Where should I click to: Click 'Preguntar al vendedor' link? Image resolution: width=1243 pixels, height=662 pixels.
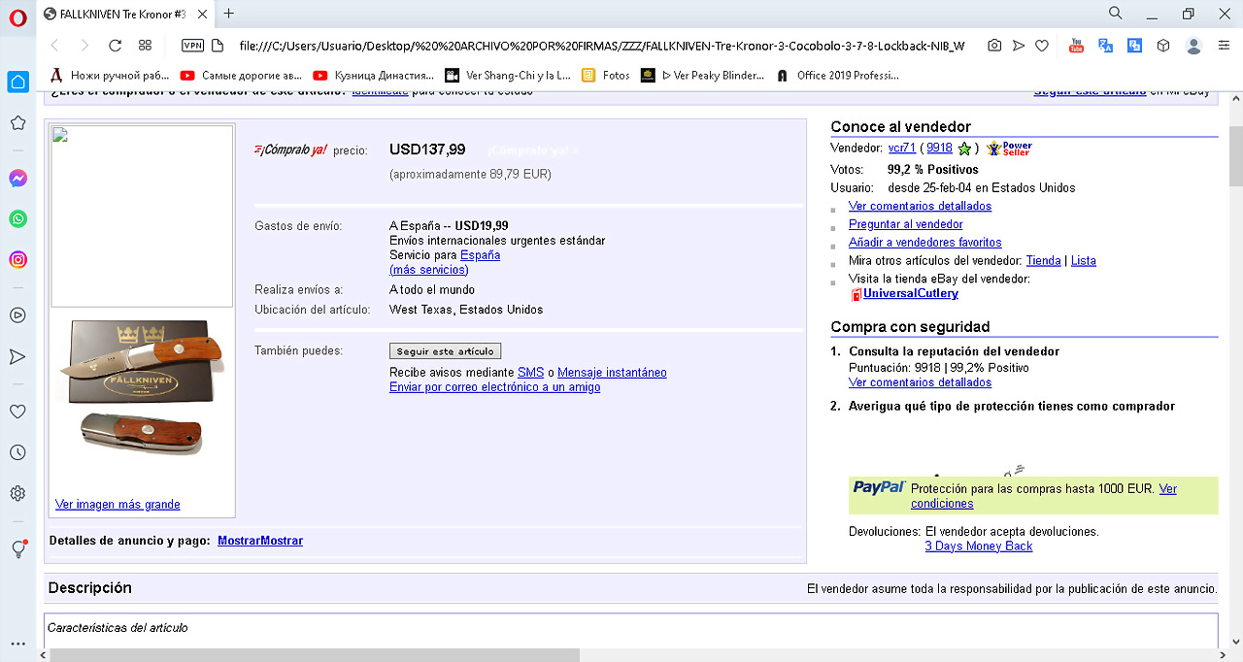(906, 224)
